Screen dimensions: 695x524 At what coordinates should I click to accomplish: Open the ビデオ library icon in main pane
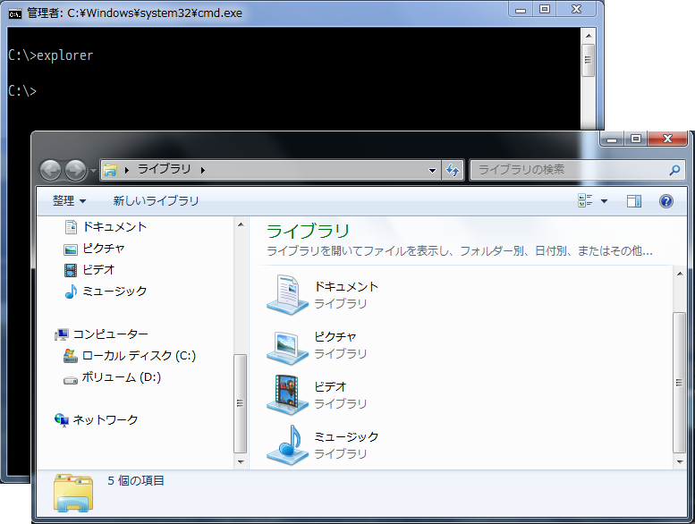288,394
